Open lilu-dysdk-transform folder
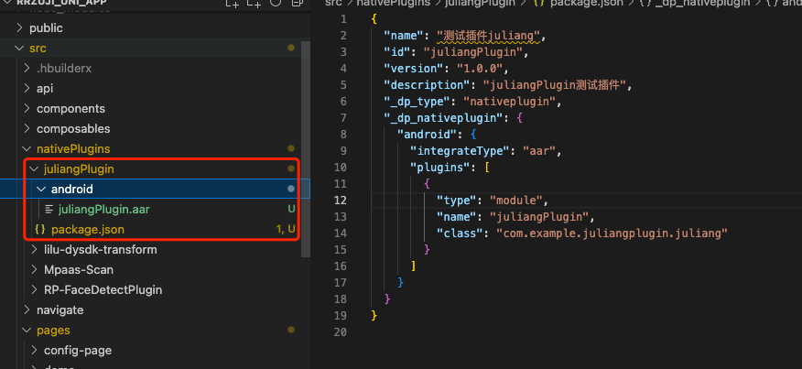The width and height of the screenshot is (802, 369). click(x=100, y=249)
